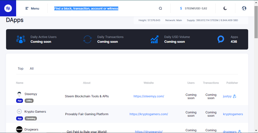Viewport: 258px width, 133px height.
Task: Open the https://kryptogamers.com/ link
Action: 149,114
